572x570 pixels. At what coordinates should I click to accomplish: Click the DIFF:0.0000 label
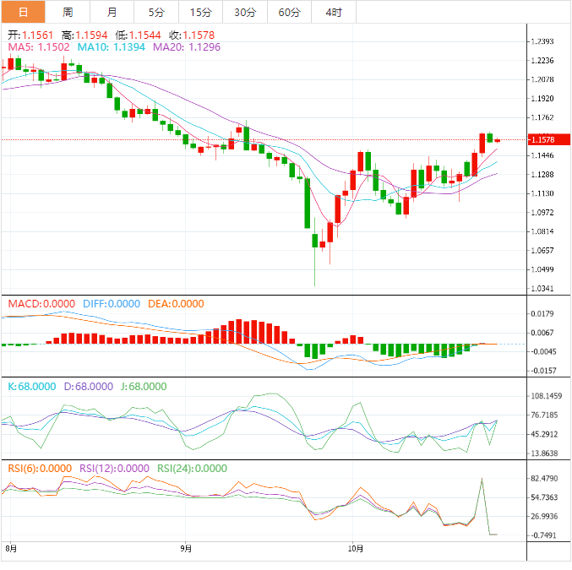pos(112,304)
